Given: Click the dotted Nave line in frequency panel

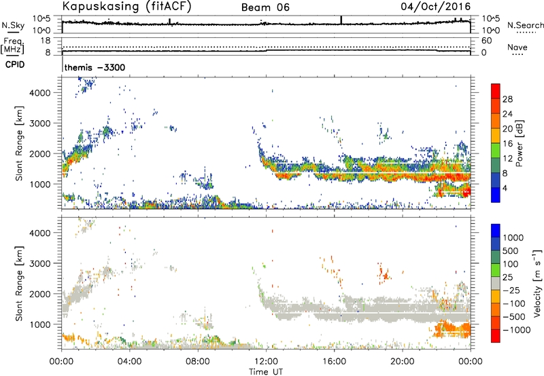Looking at the screenshot, I should (x=266, y=47).
